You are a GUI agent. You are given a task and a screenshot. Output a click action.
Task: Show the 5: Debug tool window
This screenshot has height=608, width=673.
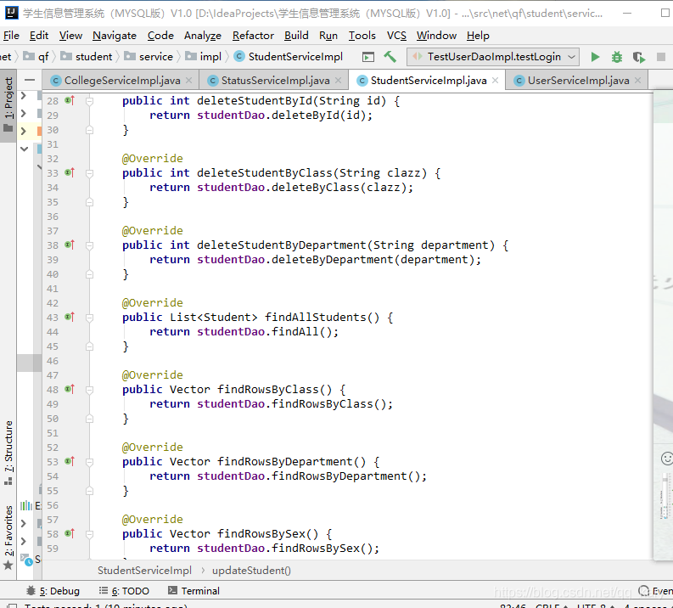pyautogui.click(x=53, y=591)
